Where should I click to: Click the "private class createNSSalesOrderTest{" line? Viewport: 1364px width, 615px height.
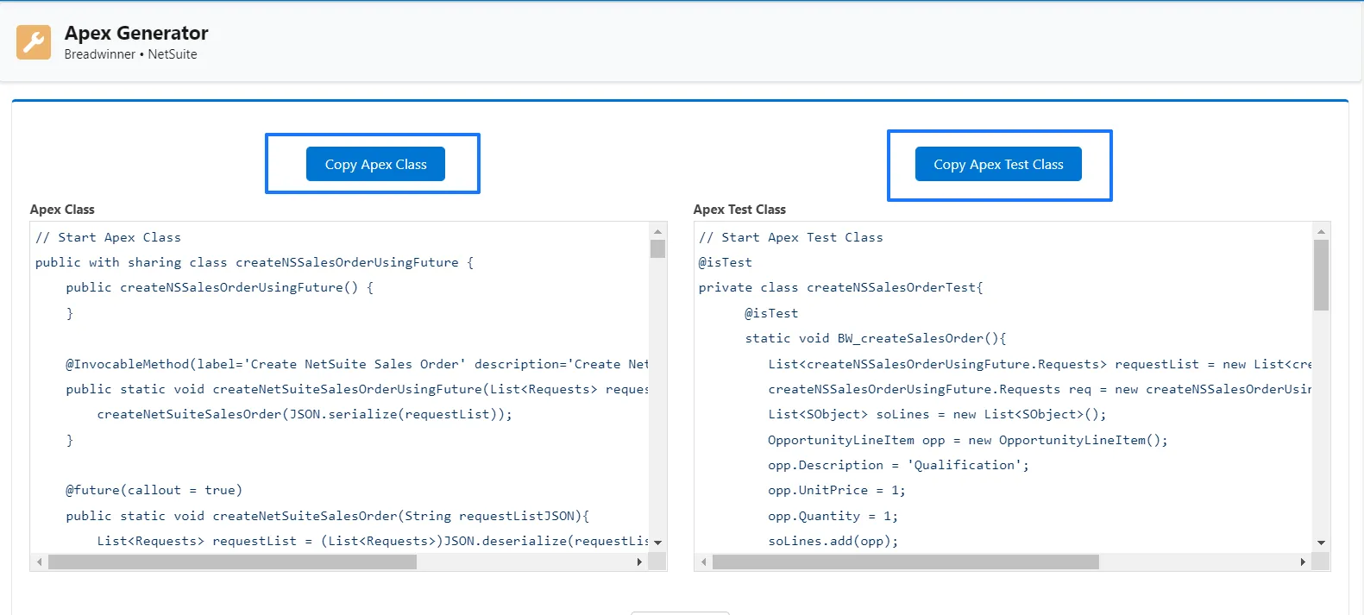(x=841, y=287)
